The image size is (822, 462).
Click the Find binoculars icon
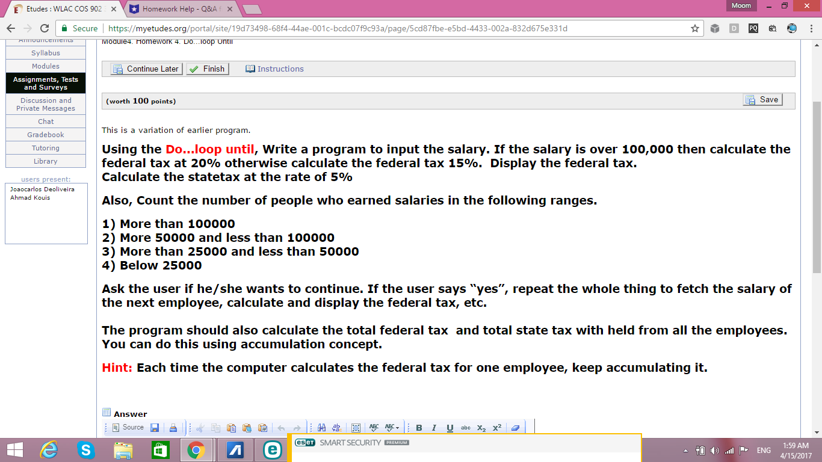pos(321,428)
